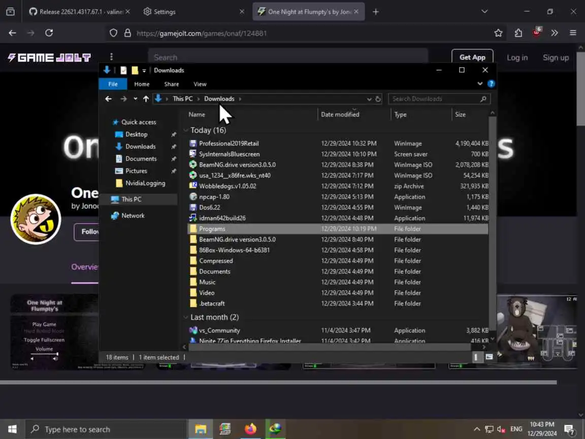Show hidden system tray icons

point(476,429)
